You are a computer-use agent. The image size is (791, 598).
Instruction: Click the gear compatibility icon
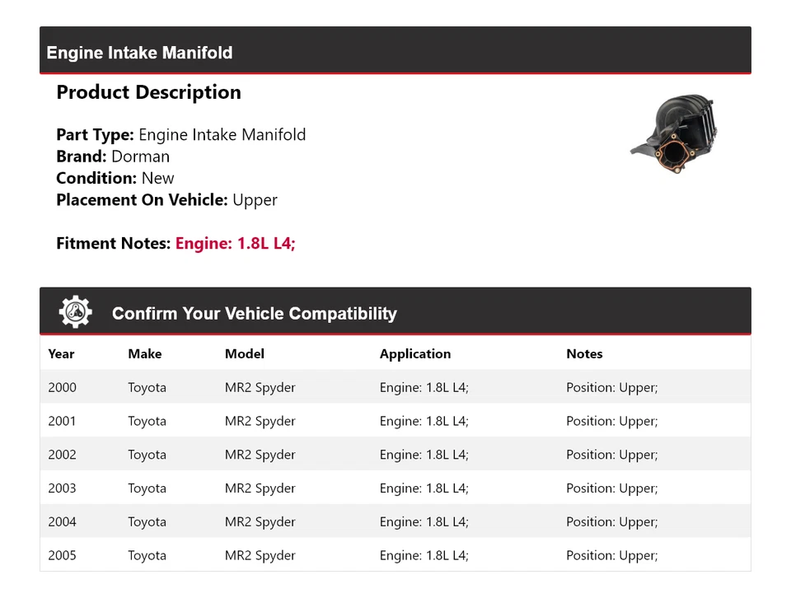(76, 312)
